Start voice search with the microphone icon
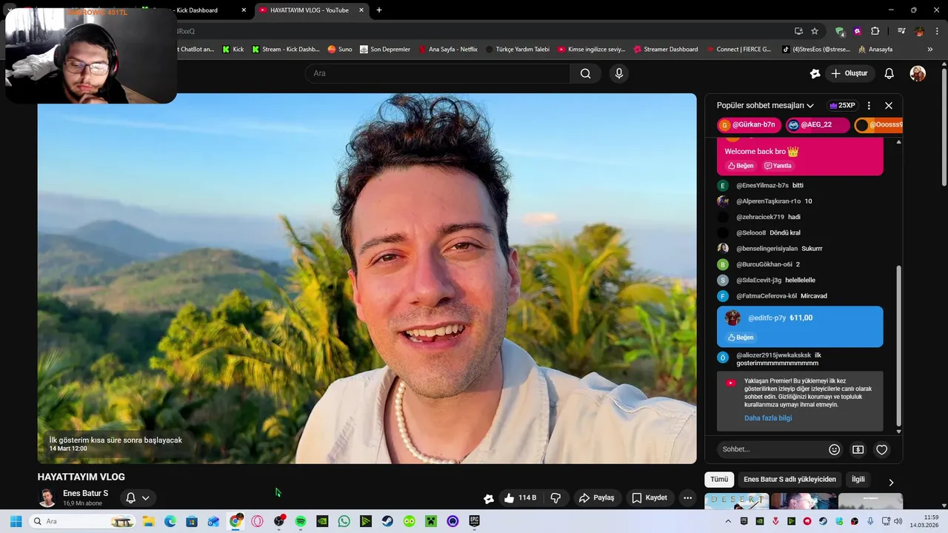 (619, 73)
